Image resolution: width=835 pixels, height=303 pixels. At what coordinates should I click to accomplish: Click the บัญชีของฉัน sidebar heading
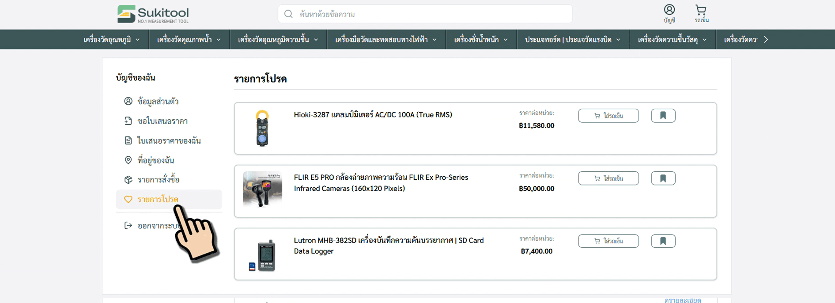136,78
